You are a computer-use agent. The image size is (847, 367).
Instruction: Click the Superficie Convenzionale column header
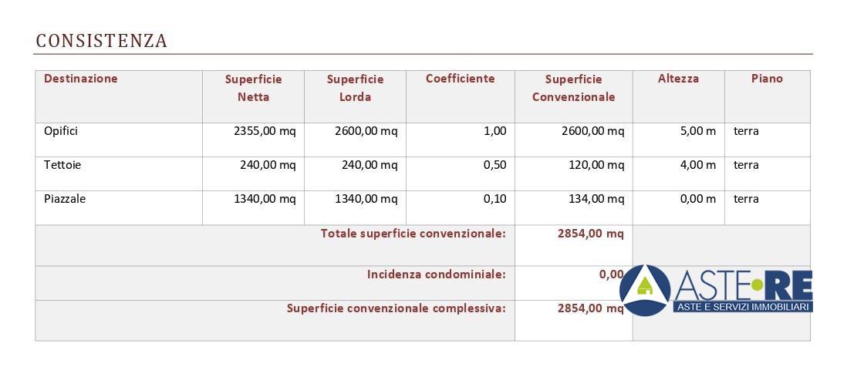point(573,88)
